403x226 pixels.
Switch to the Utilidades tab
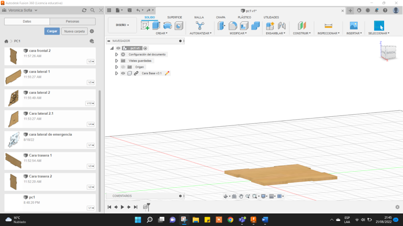click(x=271, y=17)
